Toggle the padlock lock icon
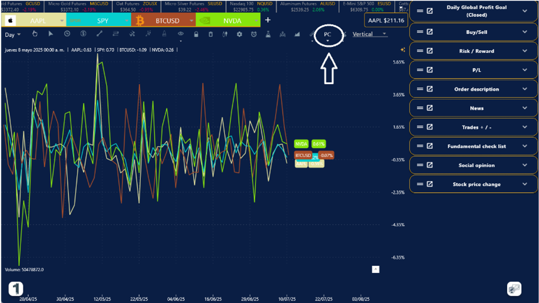This screenshot has width=539, height=303. (x=196, y=34)
